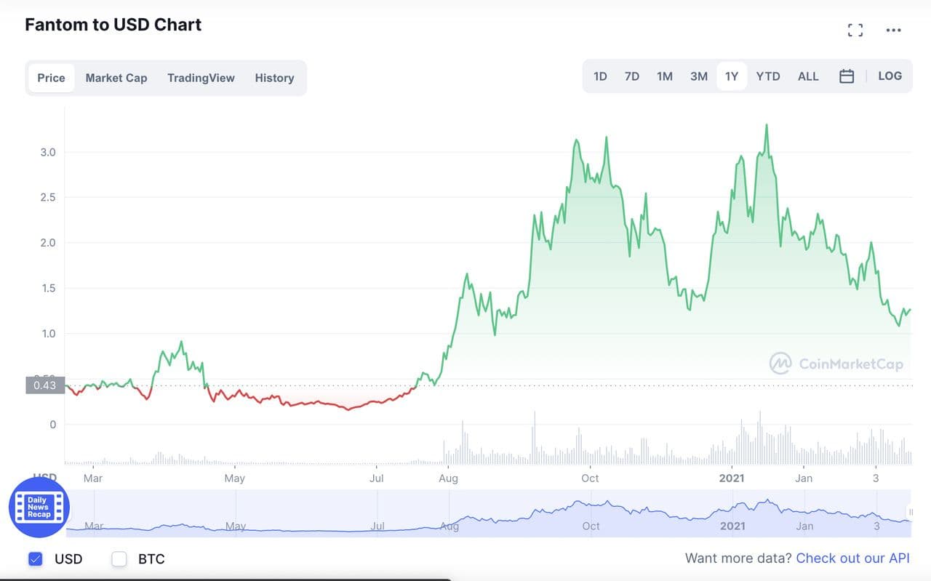The height and width of the screenshot is (581, 931).
Task: Switch chart range to 3M
Action: 699,76
